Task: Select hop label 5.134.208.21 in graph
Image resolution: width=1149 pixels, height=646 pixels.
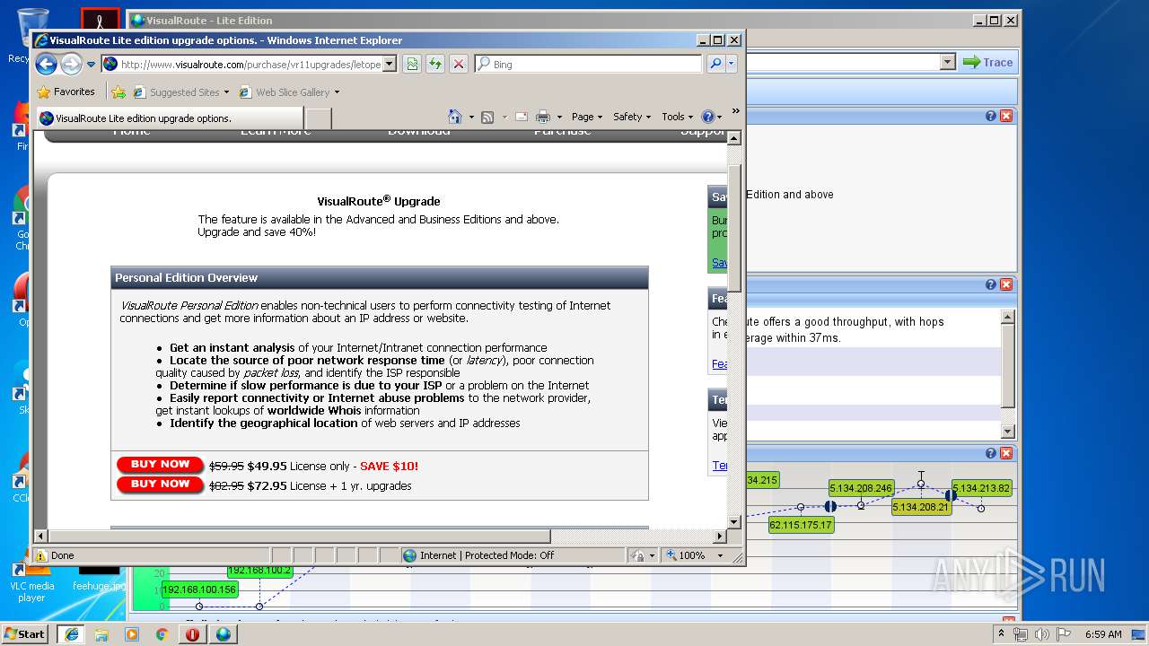Action: pos(921,507)
